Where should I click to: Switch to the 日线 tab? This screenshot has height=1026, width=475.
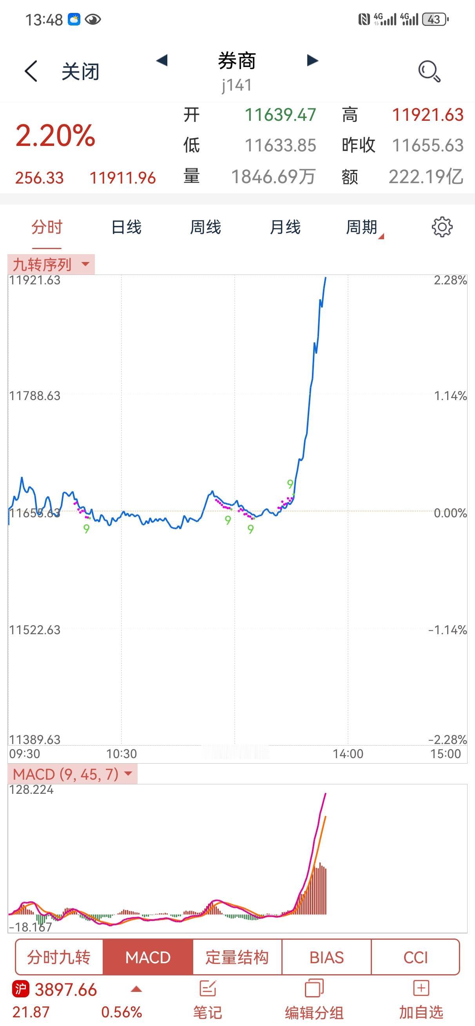(126, 227)
